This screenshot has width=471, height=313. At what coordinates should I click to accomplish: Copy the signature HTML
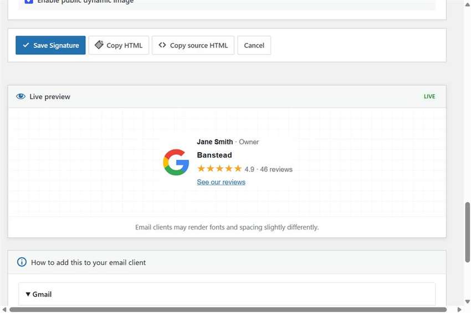click(x=119, y=45)
